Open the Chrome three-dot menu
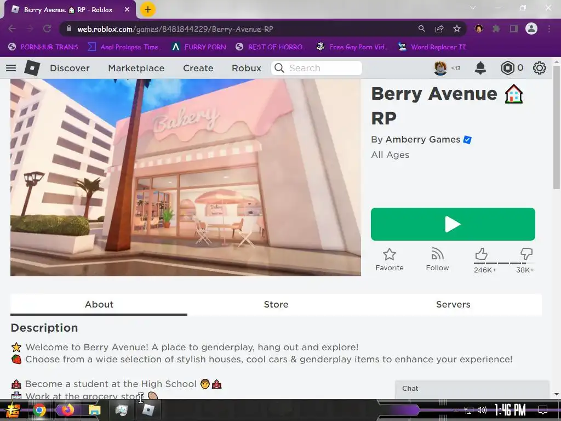561x421 pixels. pos(549,29)
